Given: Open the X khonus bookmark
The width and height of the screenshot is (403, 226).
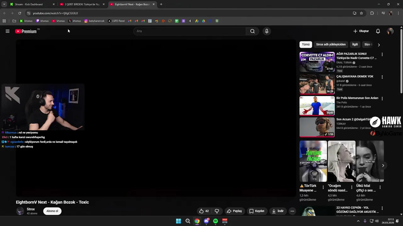Looking at the screenshot, I should [75, 21].
